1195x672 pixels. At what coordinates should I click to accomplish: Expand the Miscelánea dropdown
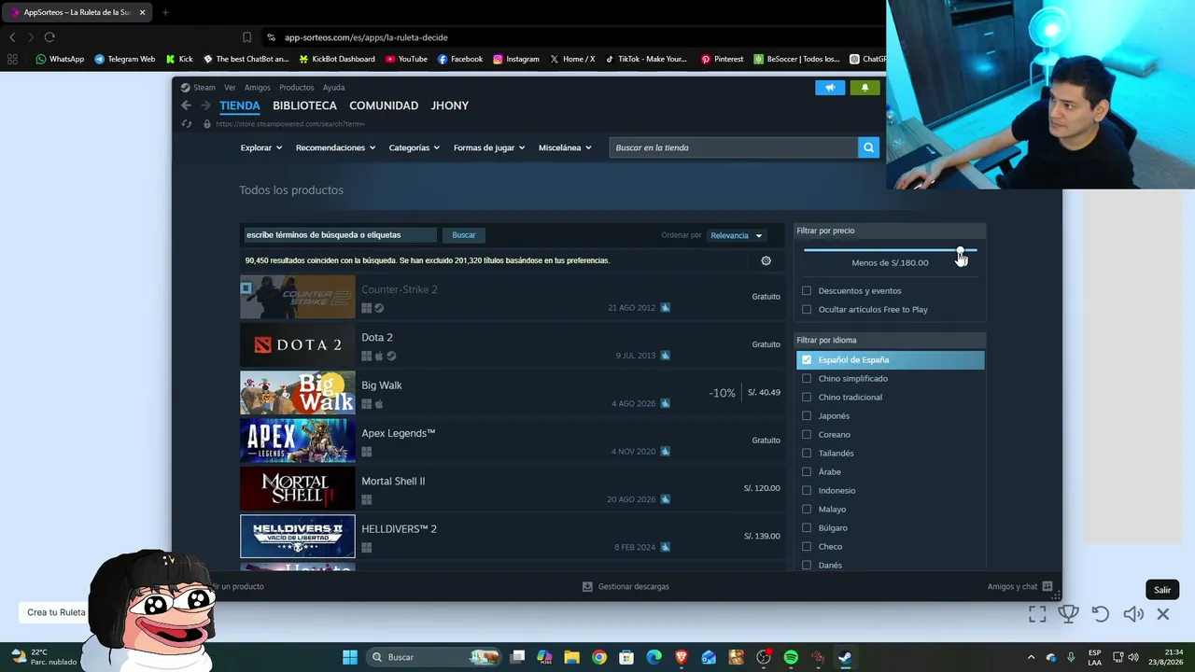click(565, 147)
